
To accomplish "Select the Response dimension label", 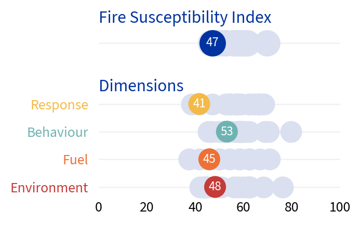I will (59, 105).
